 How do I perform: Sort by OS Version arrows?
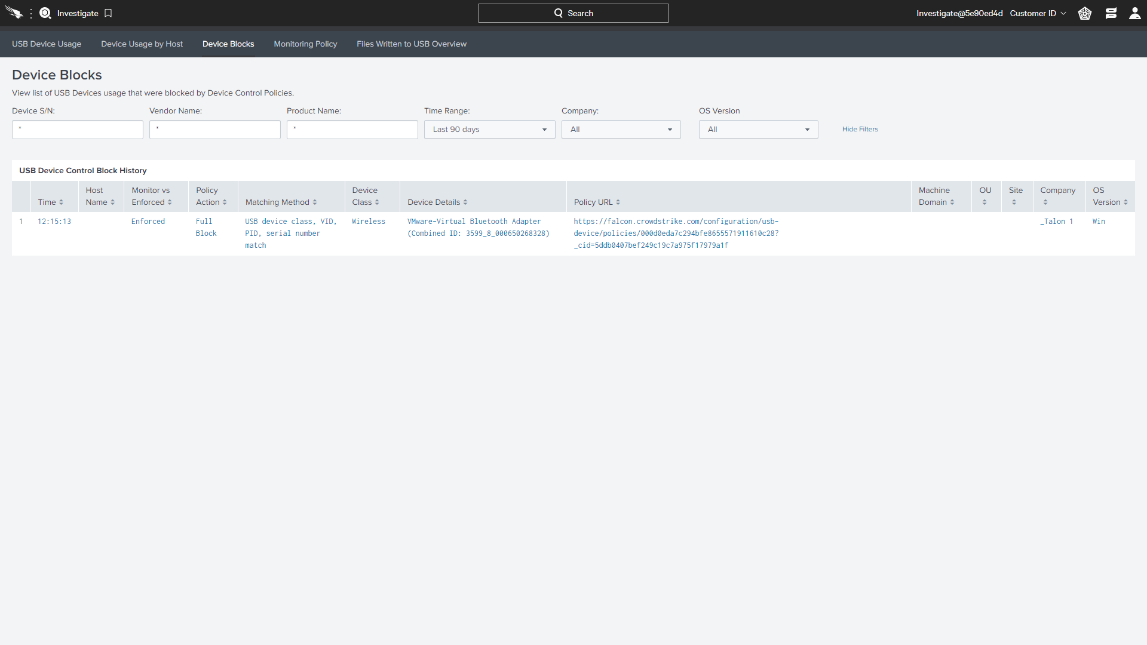1126,202
